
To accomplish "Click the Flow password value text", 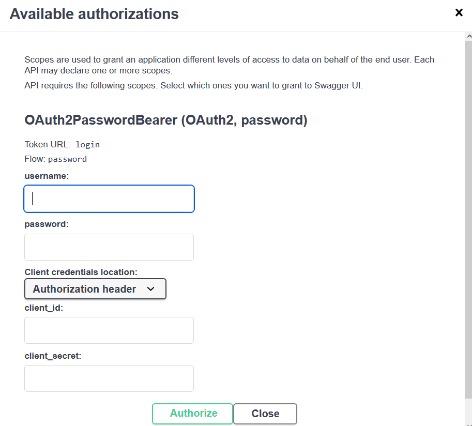I will coord(67,159).
